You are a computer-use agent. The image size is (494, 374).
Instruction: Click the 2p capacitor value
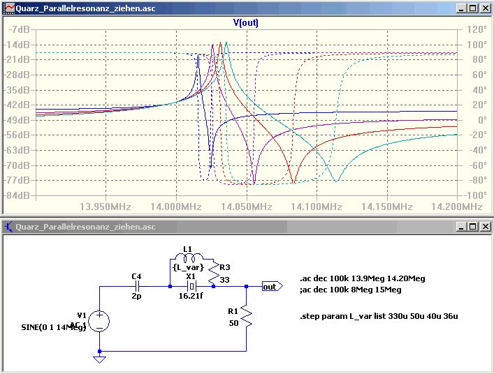tap(136, 296)
